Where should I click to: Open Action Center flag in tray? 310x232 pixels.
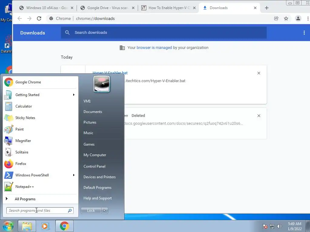(265, 226)
